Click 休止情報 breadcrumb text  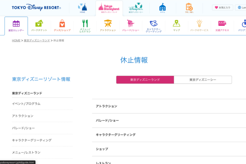point(59,41)
